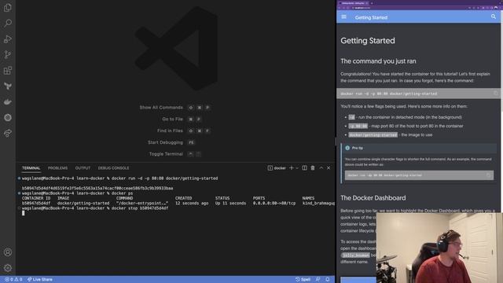Open errors and warnings in the status bar
The height and width of the screenshot is (283, 503).
click(13, 280)
